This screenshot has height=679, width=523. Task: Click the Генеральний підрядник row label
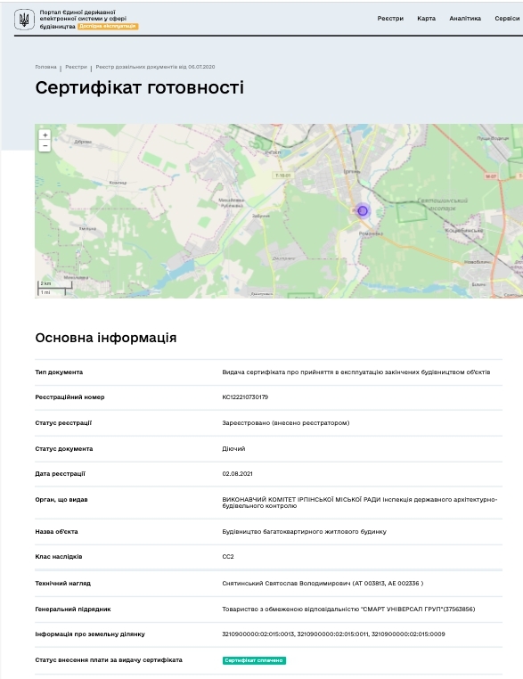click(x=73, y=609)
